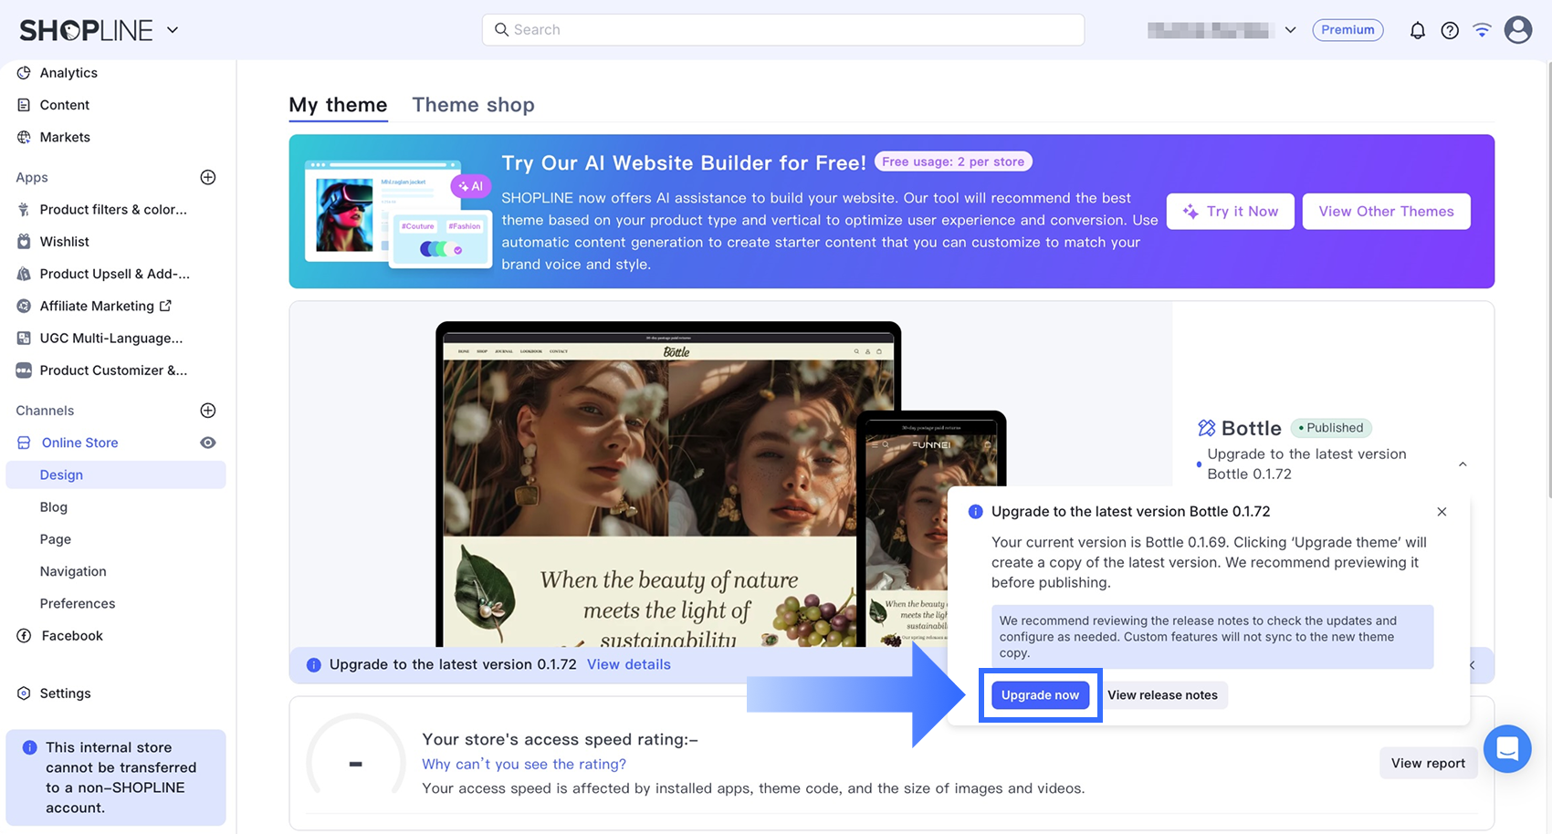Open Markets in sidebar
The image size is (1552, 834).
[x=65, y=137]
